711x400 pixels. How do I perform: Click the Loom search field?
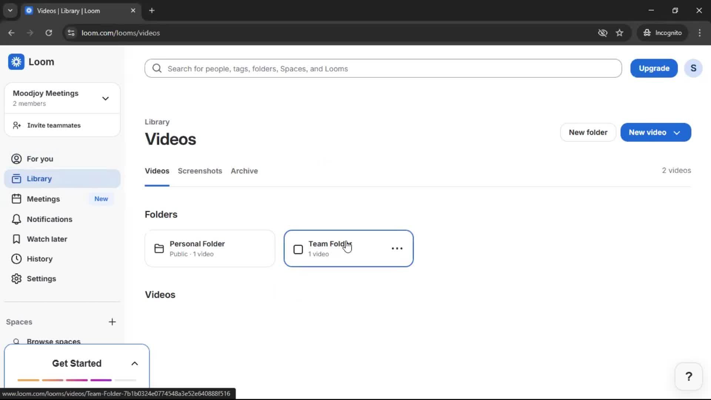click(383, 69)
